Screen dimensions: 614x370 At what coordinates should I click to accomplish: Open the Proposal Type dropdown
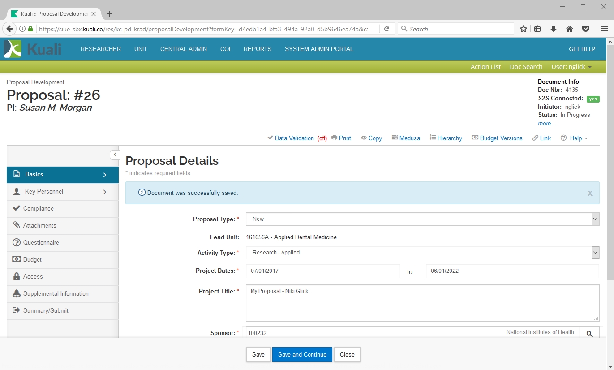pyautogui.click(x=422, y=219)
